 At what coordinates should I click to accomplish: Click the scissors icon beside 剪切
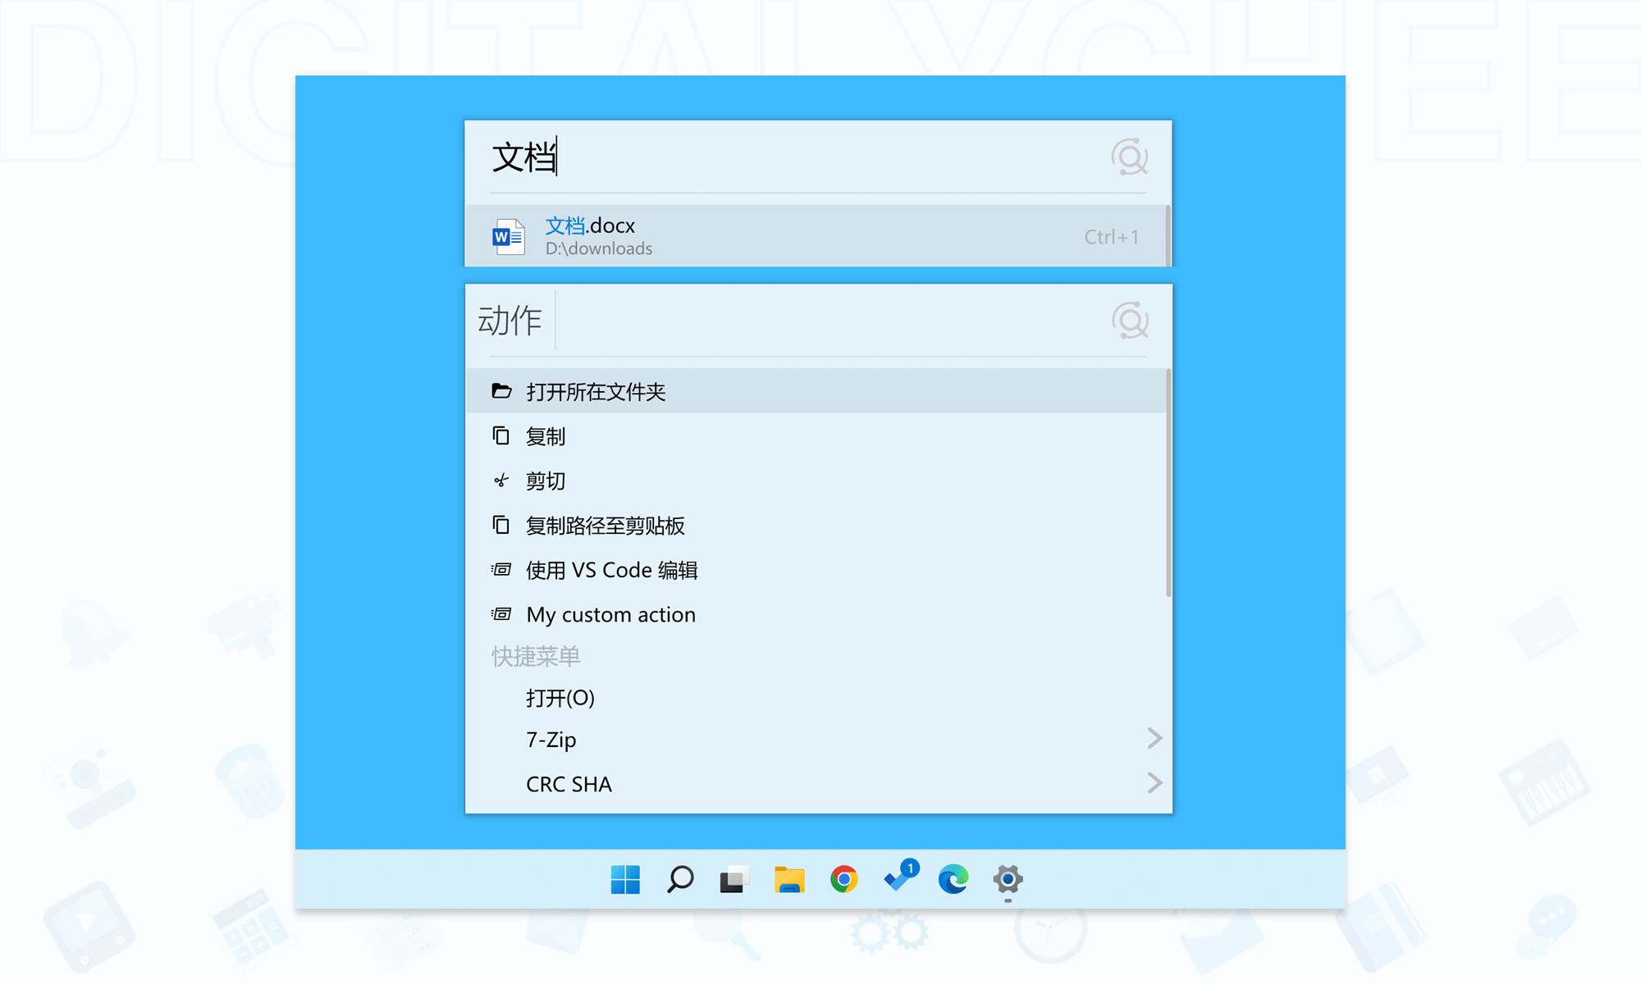pos(501,481)
